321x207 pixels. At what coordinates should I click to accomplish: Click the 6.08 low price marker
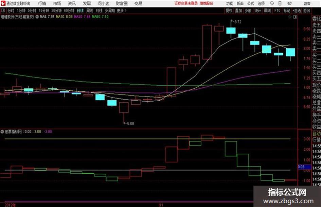(130, 124)
